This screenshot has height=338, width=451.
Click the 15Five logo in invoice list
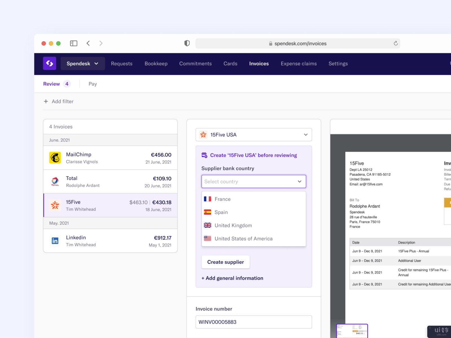[55, 205]
